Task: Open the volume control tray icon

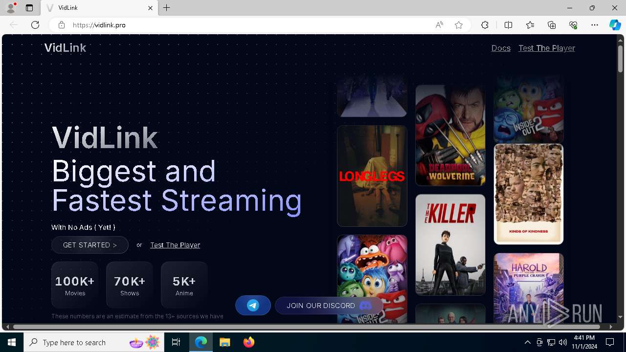Action: pos(563,342)
